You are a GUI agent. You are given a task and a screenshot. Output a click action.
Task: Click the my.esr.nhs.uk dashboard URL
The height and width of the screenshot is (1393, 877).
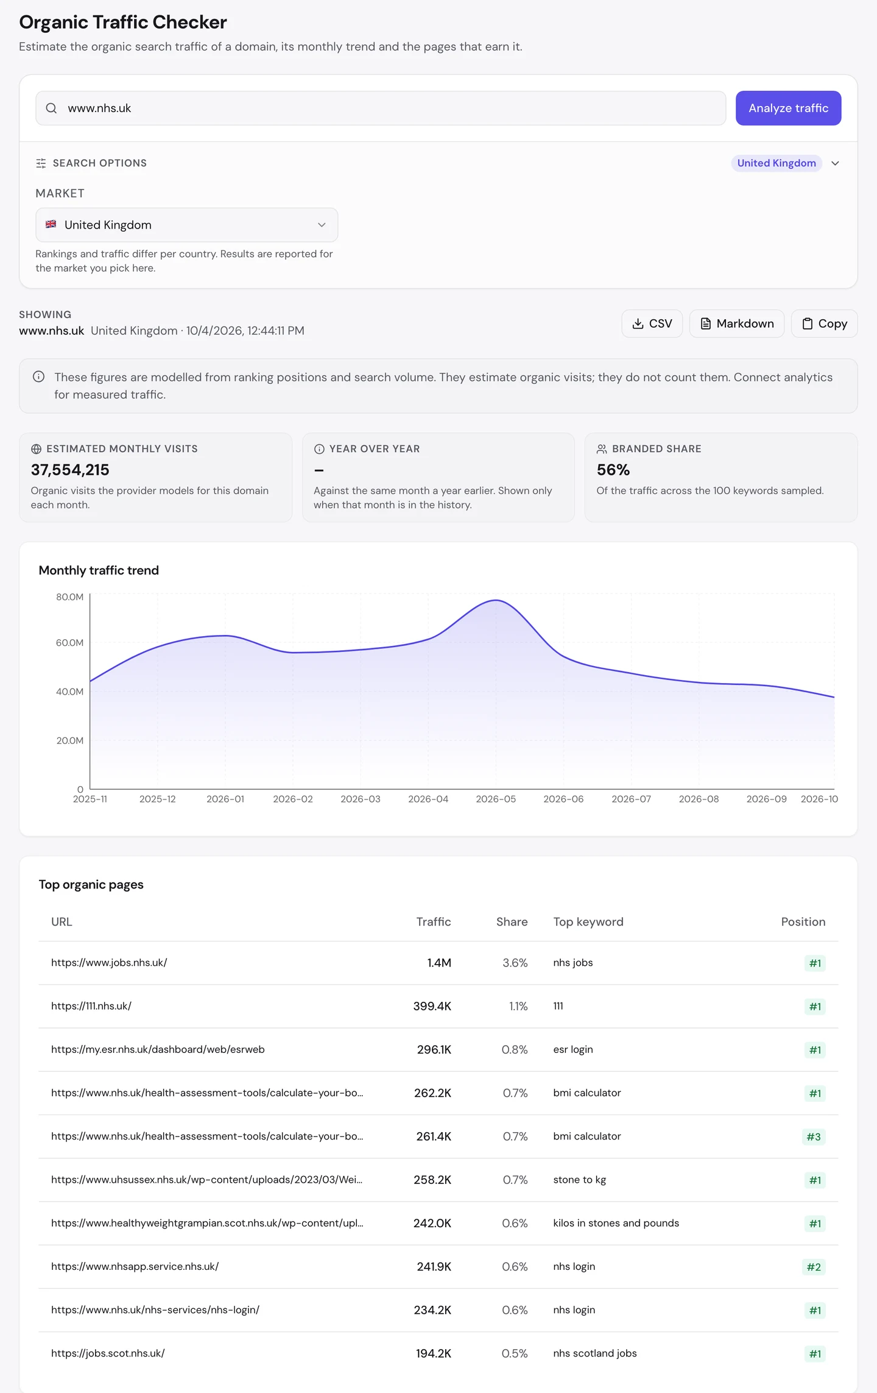[x=158, y=1049]
